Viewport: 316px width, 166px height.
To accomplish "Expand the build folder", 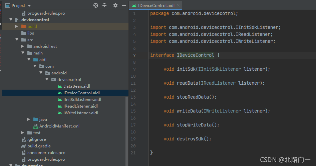I will [17, 26].
